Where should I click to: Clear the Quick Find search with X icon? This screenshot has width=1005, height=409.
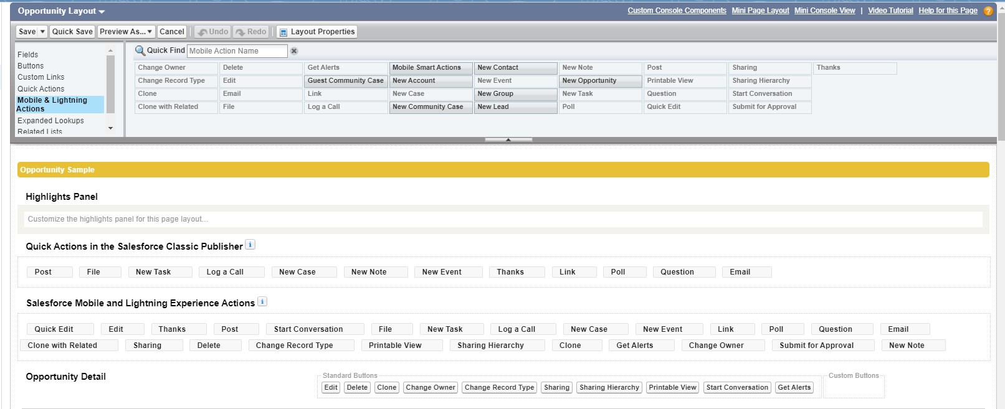(x=294, y=51)
